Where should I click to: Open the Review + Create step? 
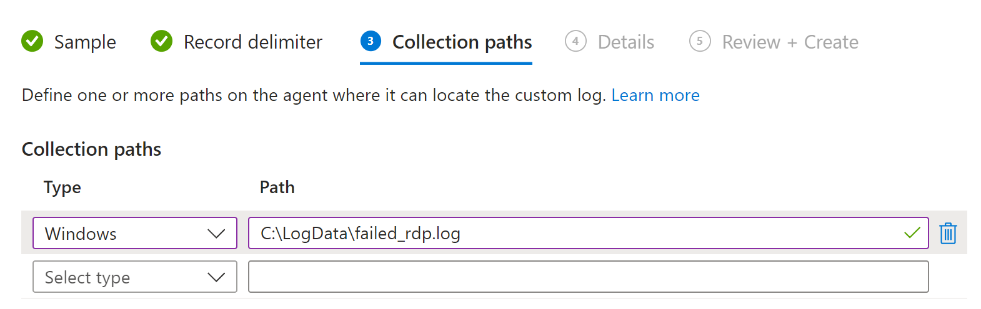tap(774, 42)
